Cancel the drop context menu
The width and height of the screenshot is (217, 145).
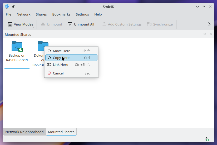pos(71,73)
